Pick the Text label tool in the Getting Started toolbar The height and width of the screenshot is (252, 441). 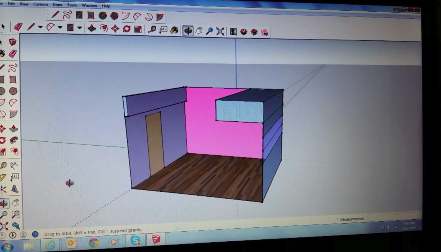163,30
